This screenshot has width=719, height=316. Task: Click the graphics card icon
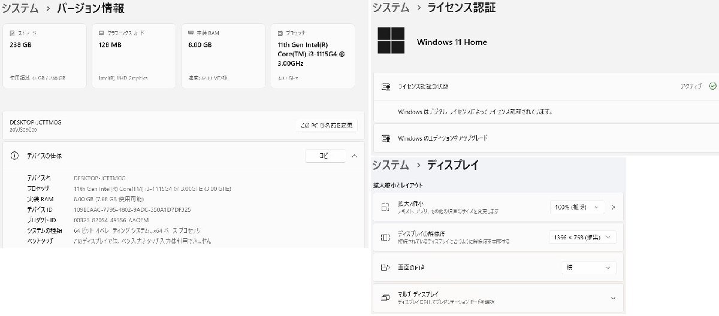tap(102, 33)
